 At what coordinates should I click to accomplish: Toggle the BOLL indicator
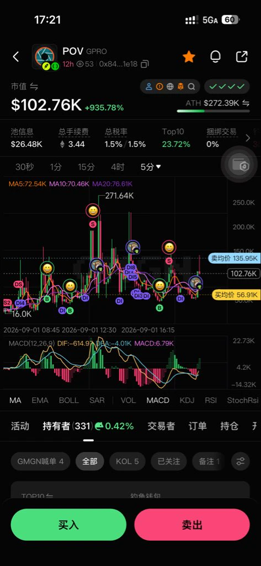click(x=68, y=400)
